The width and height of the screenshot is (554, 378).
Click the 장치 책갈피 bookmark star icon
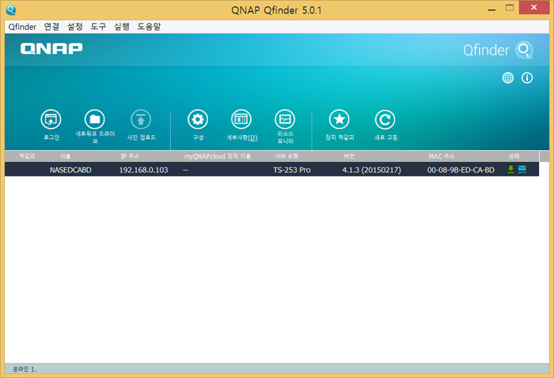point(340,119)
